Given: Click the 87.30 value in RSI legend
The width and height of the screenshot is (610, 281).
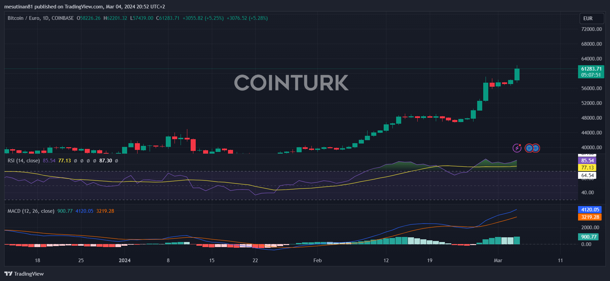Looking at the screenshot, I should point(106,161).
